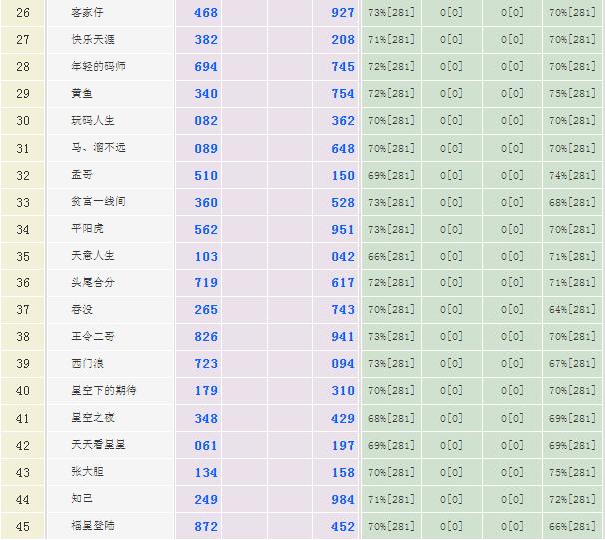Select the name 贫富一线间

[98, 202]
